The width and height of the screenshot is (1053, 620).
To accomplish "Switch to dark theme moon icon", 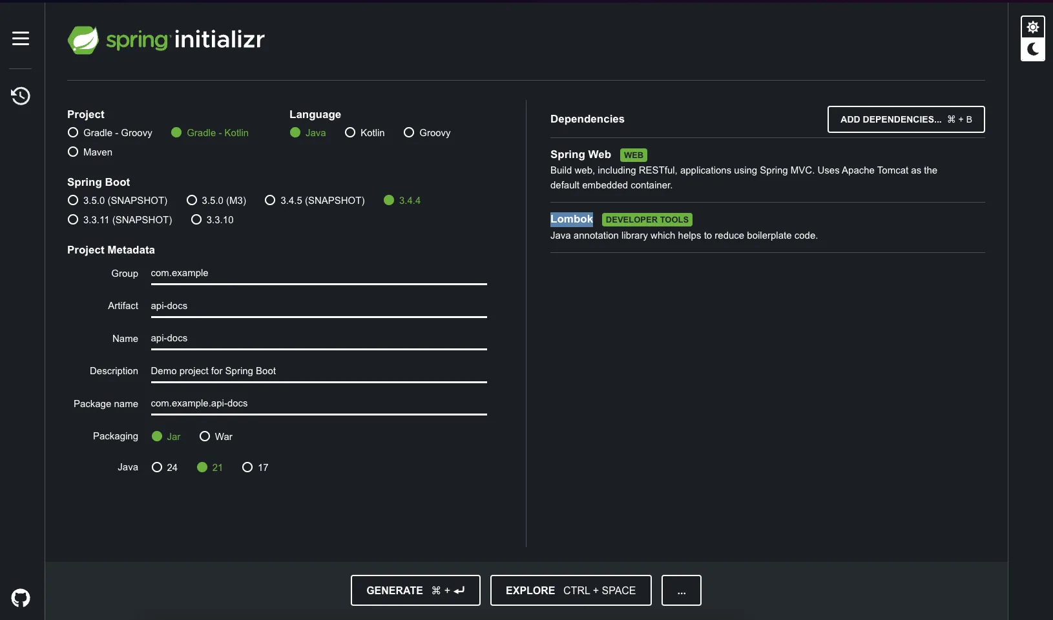I will [1033, 49].
